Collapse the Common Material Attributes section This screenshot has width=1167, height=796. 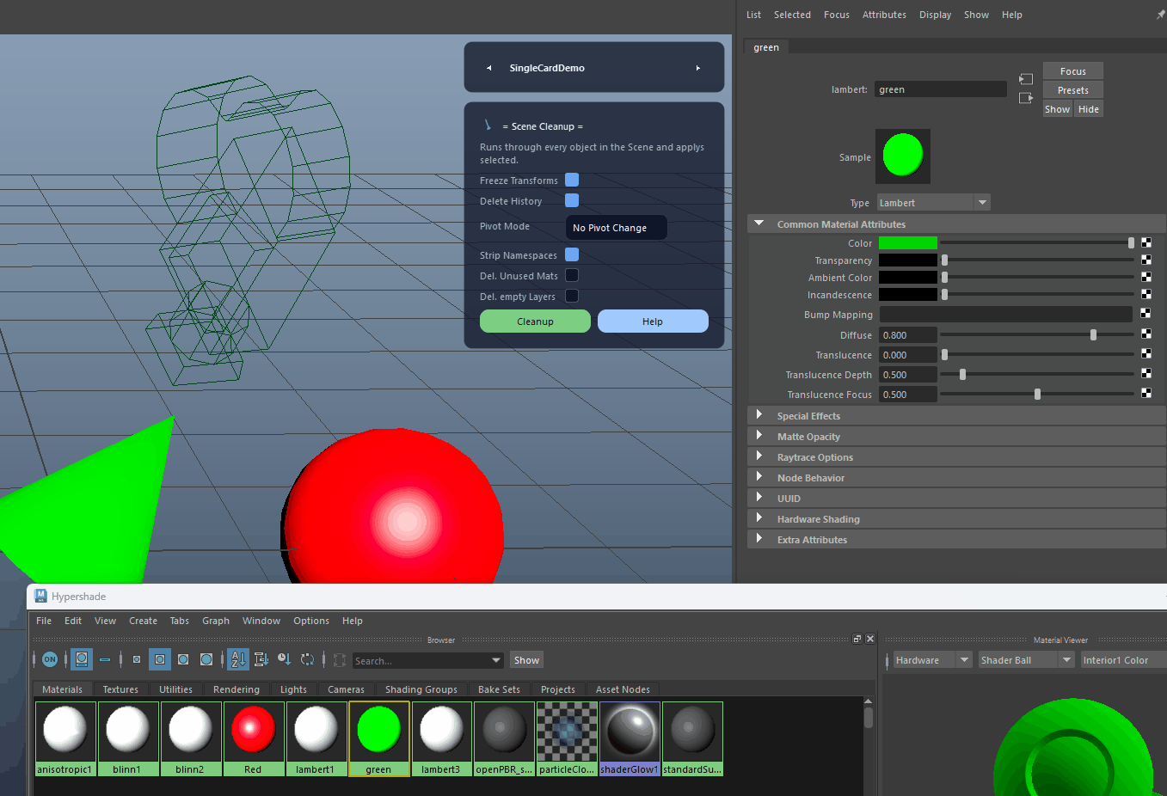click(759, 223)
